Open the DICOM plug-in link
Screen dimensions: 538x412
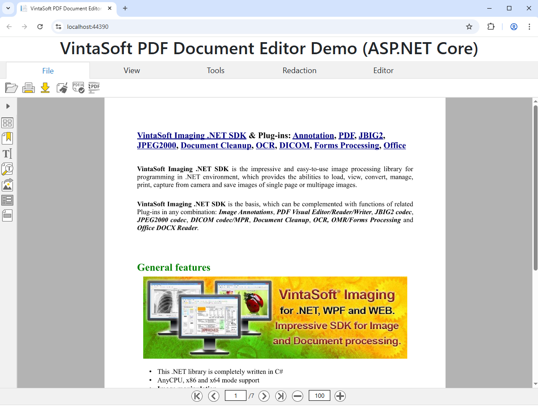pos(295,145)
